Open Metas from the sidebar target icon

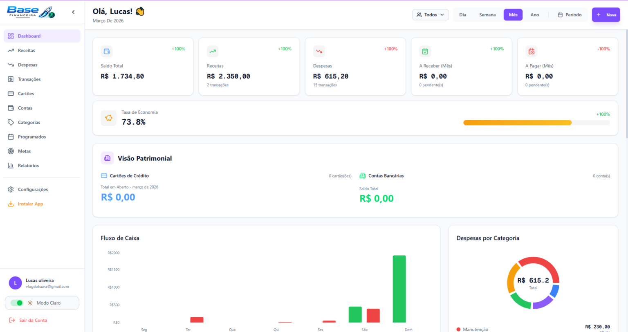(x=11, y=151)
